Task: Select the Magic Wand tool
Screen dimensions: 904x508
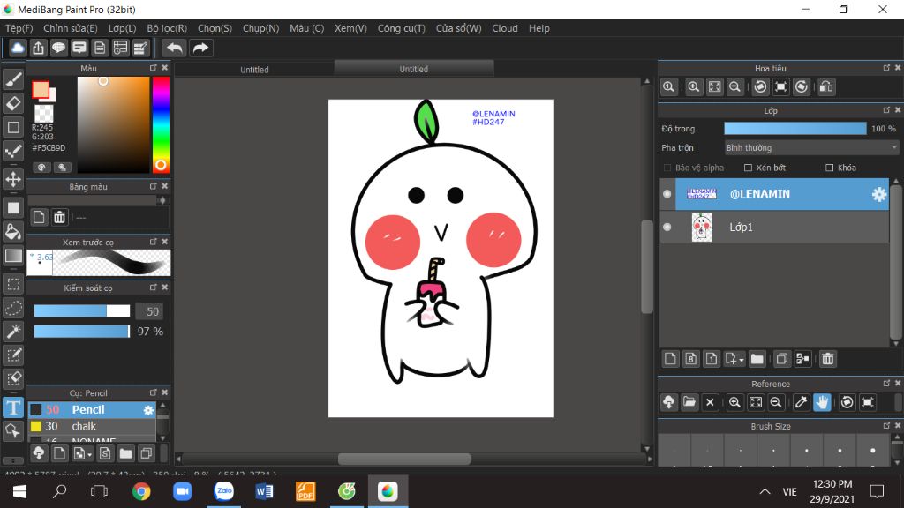Action: [13, 332]
